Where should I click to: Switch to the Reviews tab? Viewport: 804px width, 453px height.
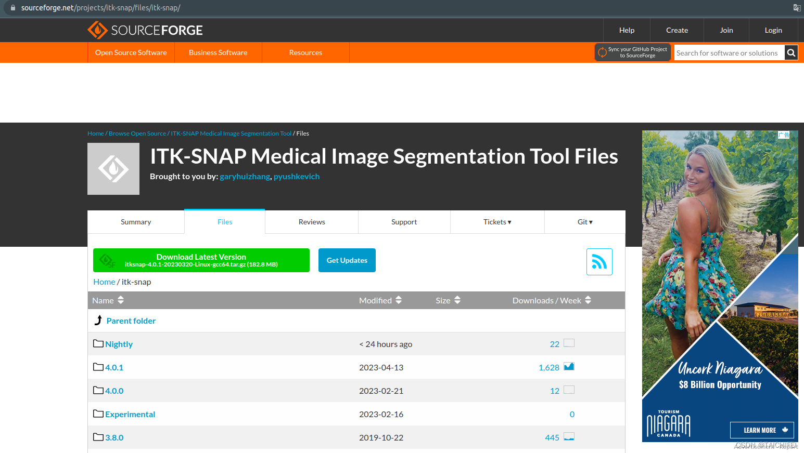pos(311,222)
